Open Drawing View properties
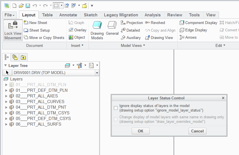This screenshot has width=239, height=155. 159,38
